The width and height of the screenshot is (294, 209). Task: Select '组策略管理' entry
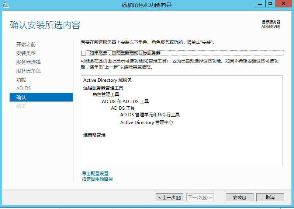94,135
